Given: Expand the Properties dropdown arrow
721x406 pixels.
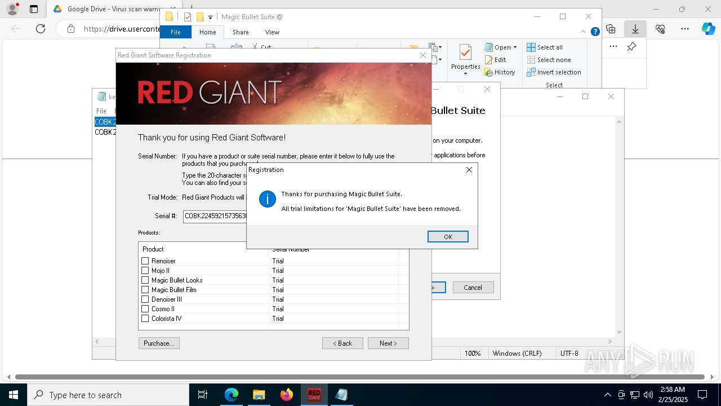Looking at the screenshot, I should tap(465, 73).
